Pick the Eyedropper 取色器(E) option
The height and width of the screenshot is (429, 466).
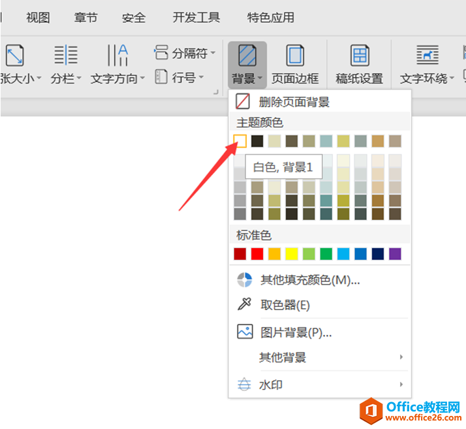coord(320,305)
